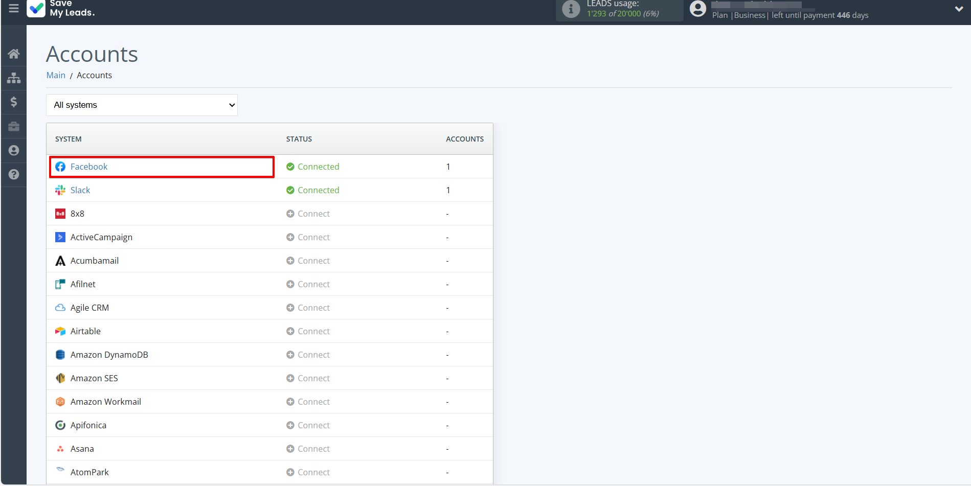971x486 pixels.
Task: Click the Facebook logo icon
Action: click(x=60, y=167)
